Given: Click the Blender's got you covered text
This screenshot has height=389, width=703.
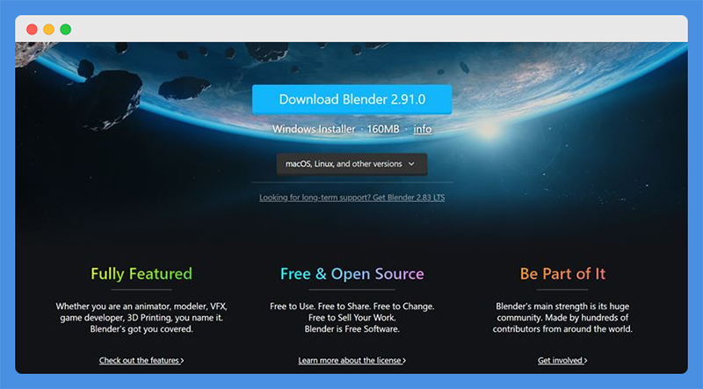Looking at the screenshot, I should 141,329.
